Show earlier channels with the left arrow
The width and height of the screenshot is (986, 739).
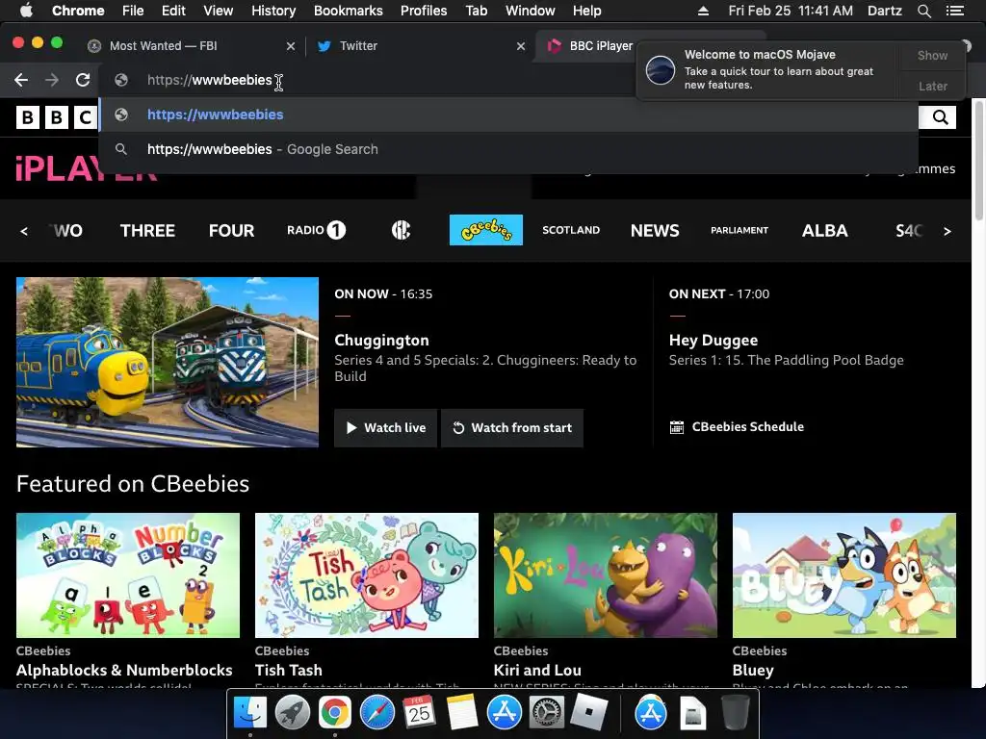click(x=24, y=231)
